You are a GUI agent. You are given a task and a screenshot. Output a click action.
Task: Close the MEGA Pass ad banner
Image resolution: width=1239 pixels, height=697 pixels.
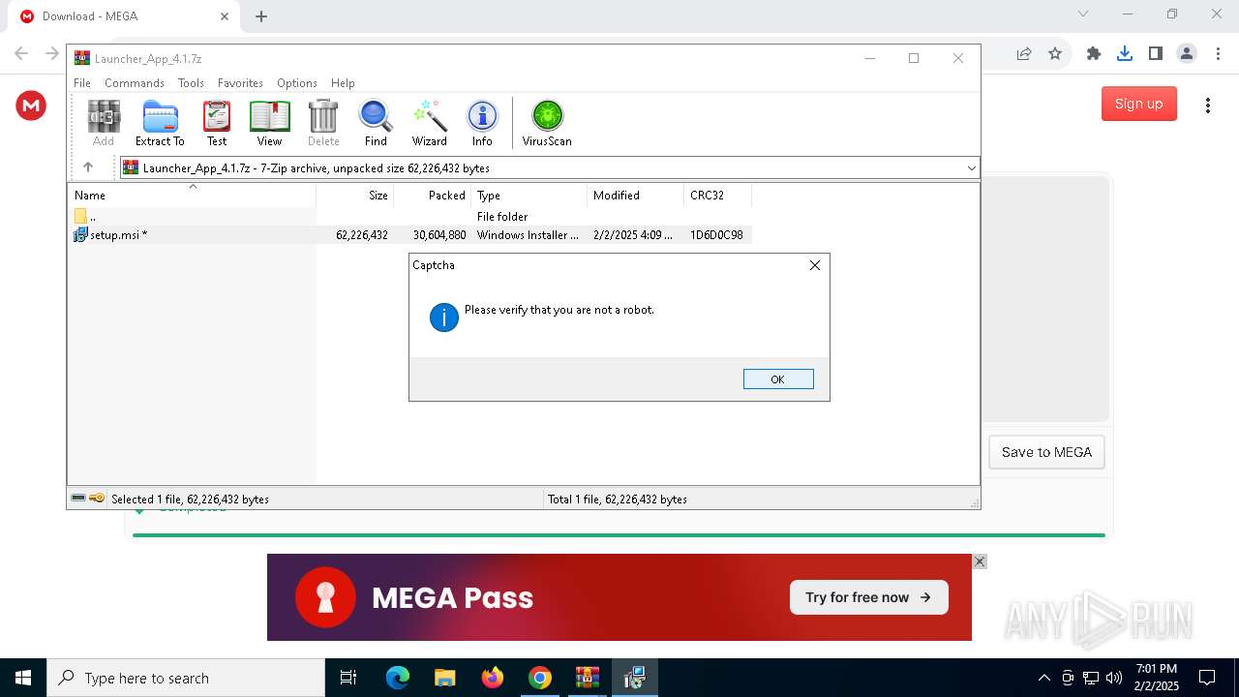[980, 561]
